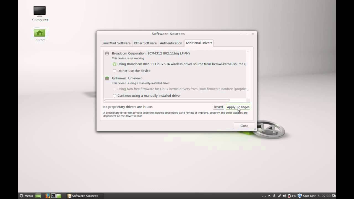Viewport: 354px width, 199px height.
Task: Open the network connection tray icon
Action: pyautogui.click(x=279, y=196)
